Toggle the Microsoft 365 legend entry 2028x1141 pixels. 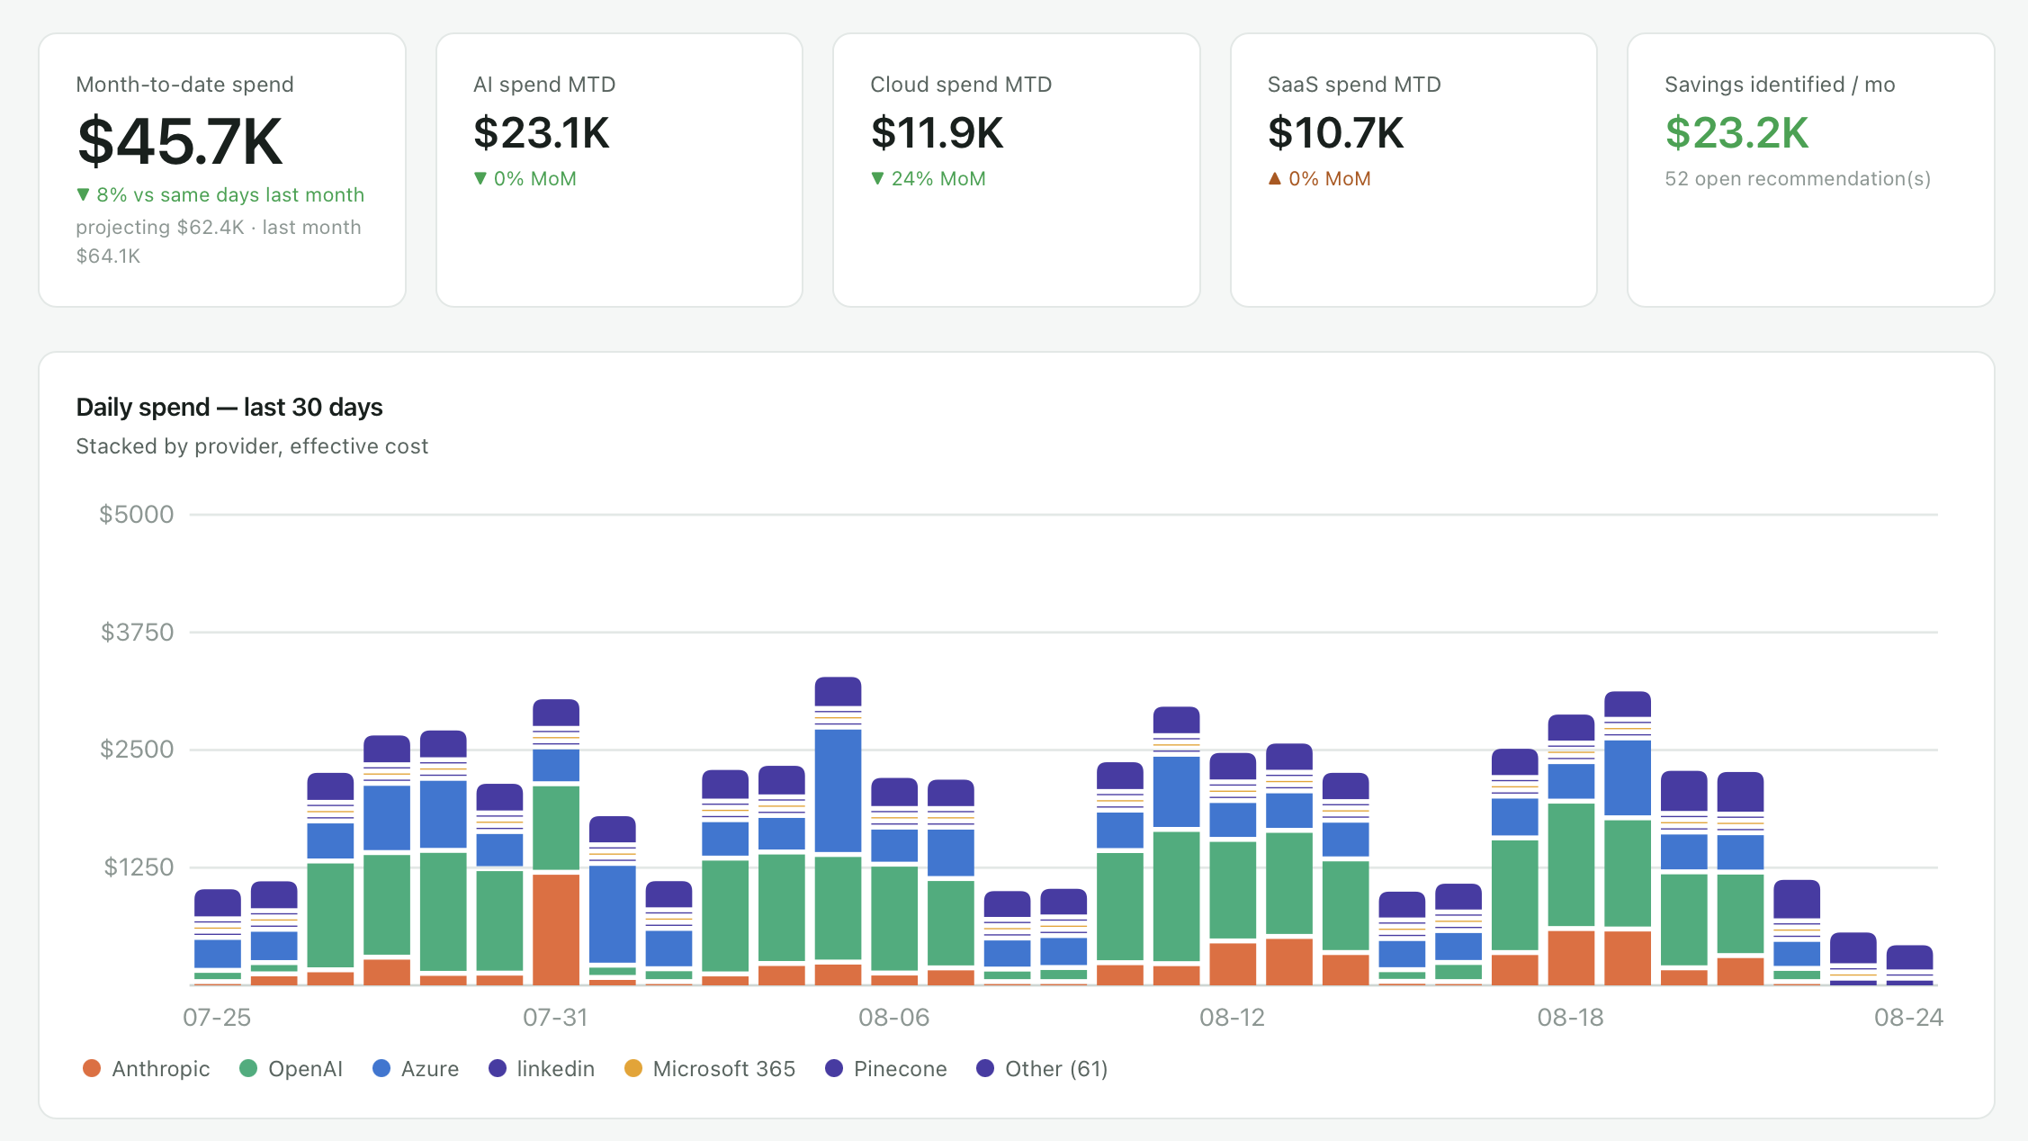tap(710, 1068)
